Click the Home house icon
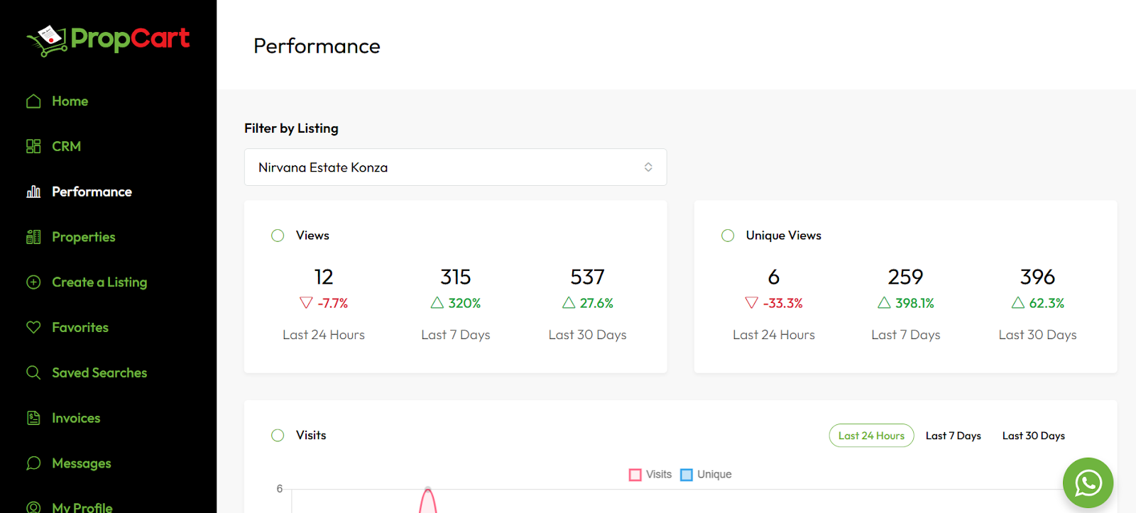This screenshot has width=1136, height=513. click(x=33, y=101)
